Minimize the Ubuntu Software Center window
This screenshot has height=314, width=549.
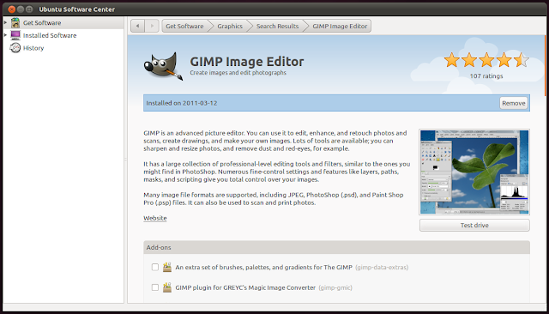pos(21,9)
